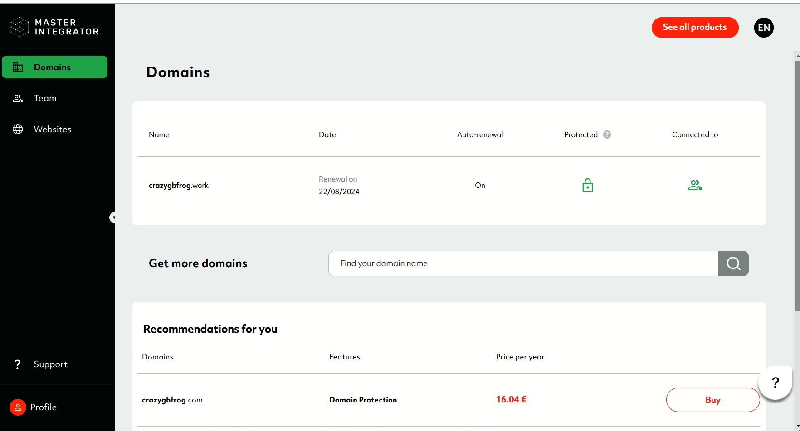
Task: Click the Connected to icon for crazygbfrog.work
Action: point(695,185)
